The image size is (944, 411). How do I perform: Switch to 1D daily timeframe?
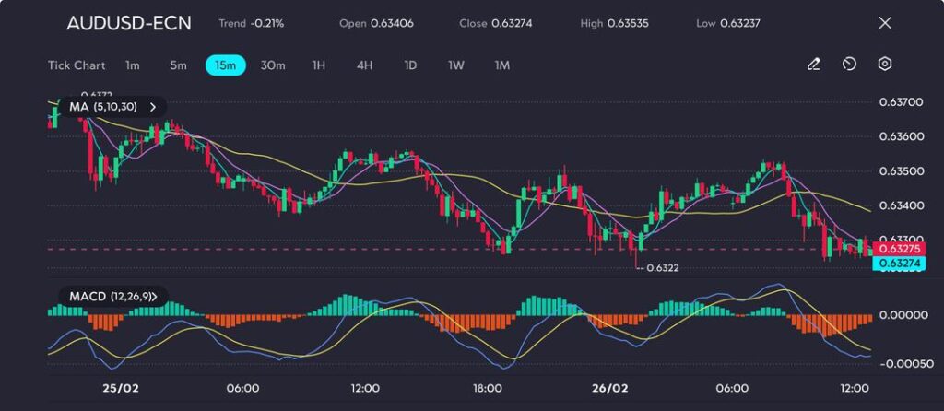tap(410, 65)
